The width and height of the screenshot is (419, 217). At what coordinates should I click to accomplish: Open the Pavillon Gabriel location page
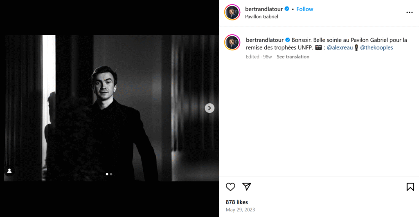(x=261, y=17)
